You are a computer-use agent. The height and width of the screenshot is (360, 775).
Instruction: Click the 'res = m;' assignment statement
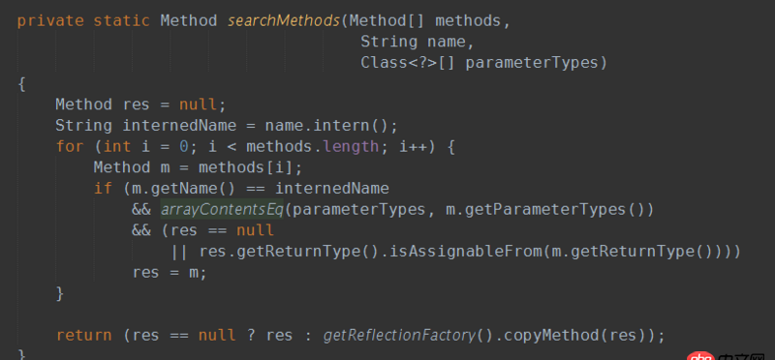click(169, 273)
